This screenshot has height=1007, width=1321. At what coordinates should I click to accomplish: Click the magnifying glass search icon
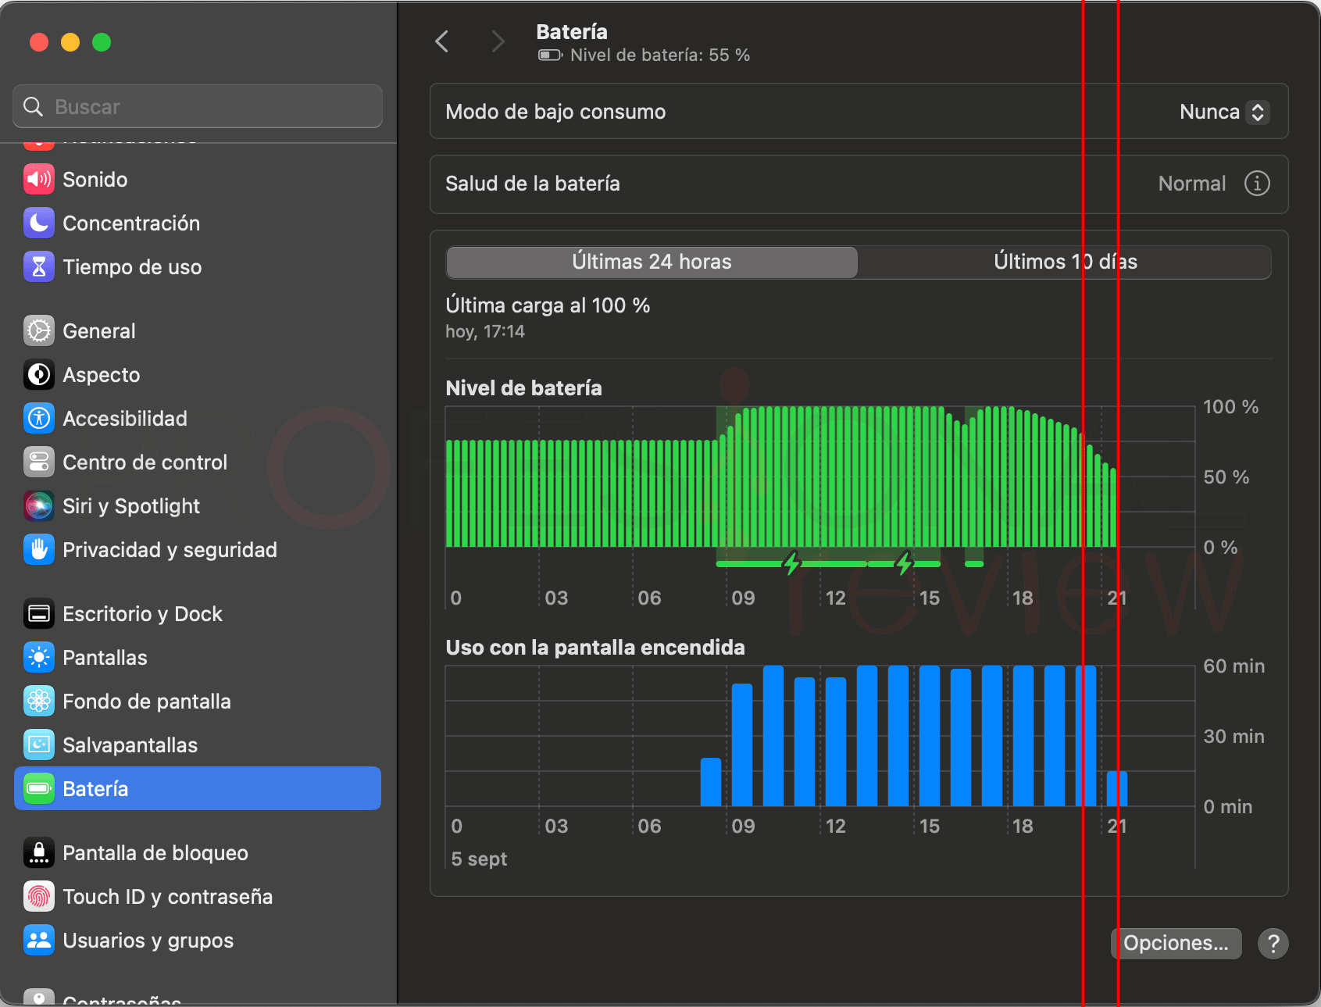pos(34,106)
